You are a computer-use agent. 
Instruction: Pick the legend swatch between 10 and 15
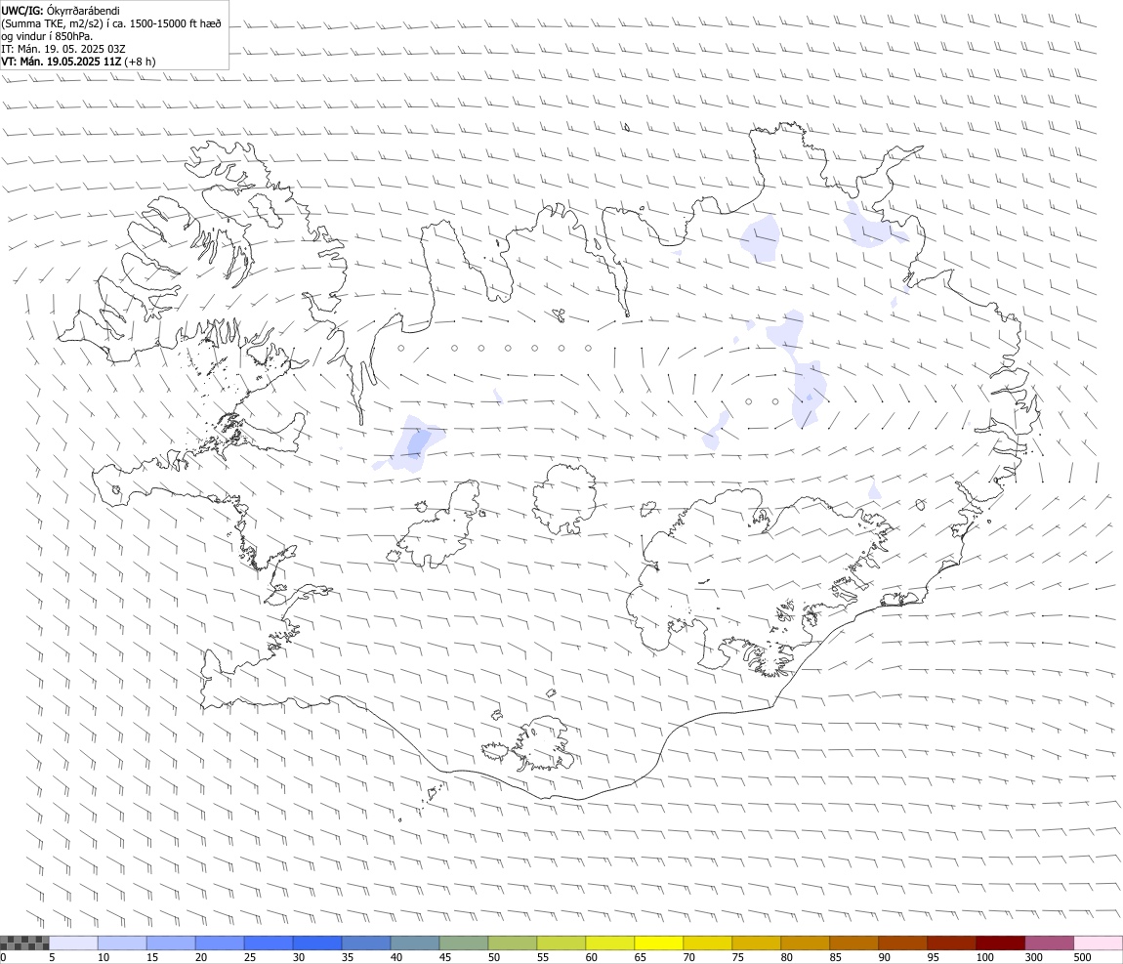122,943
